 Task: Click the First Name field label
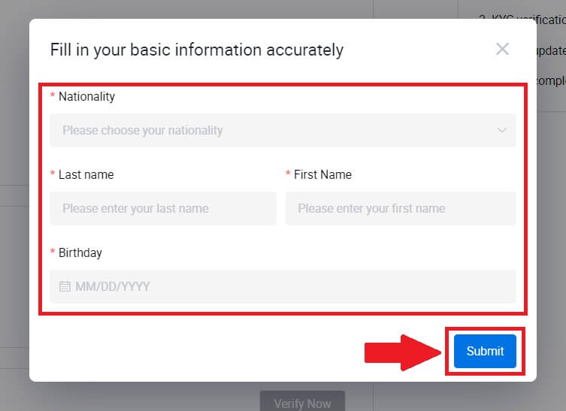(x=322, y=175)
